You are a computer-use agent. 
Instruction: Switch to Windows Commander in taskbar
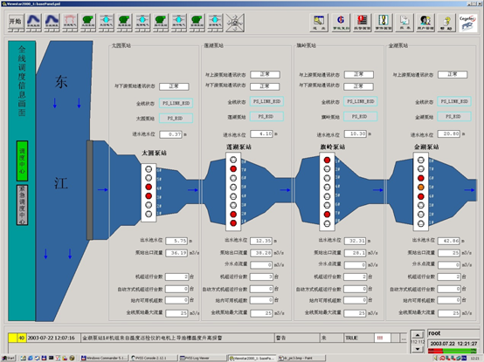104,358
